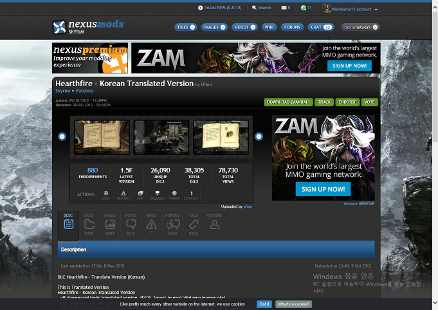
Task: Click the 880 endorsements count
Action: point(93,170)
